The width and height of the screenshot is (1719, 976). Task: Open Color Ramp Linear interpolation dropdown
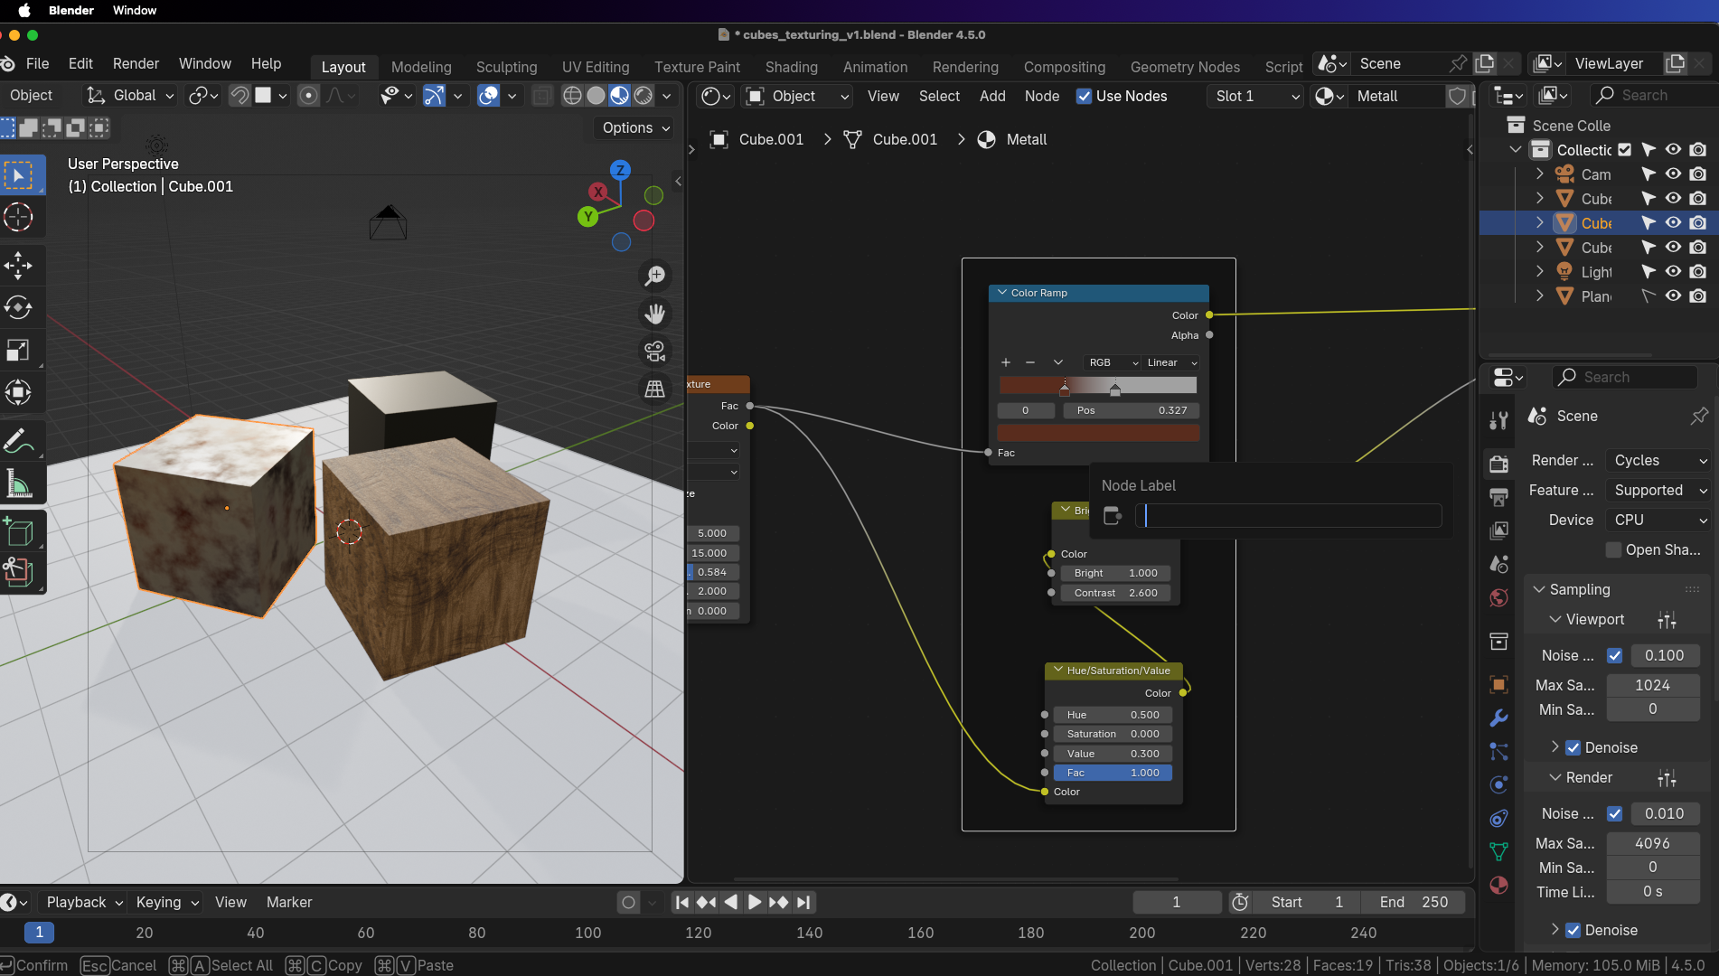[1171, 362]
